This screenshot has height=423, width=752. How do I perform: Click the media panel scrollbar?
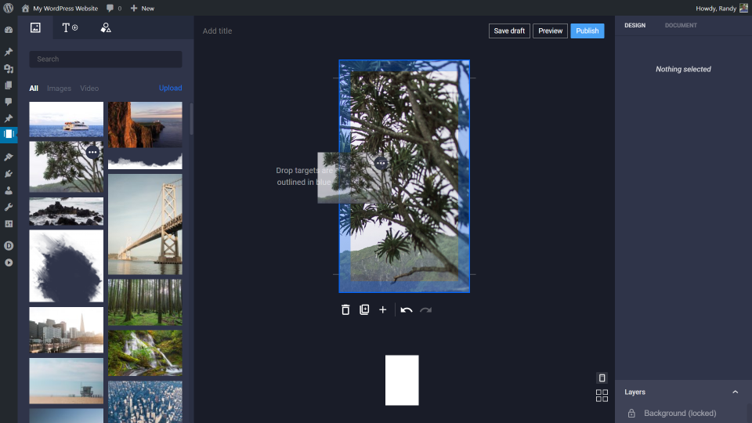click(x=191, y=119)
